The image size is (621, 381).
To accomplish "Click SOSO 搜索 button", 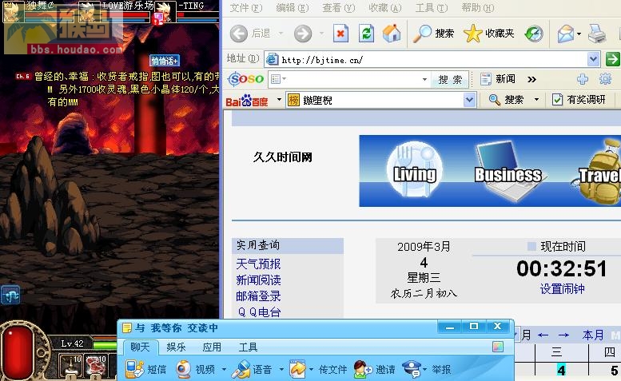I will pyautogui.click(x=450, y=80).
